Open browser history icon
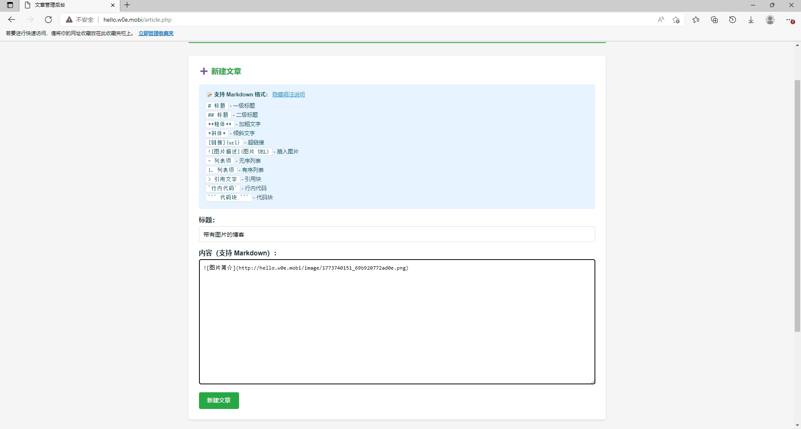 pos(733,20)
